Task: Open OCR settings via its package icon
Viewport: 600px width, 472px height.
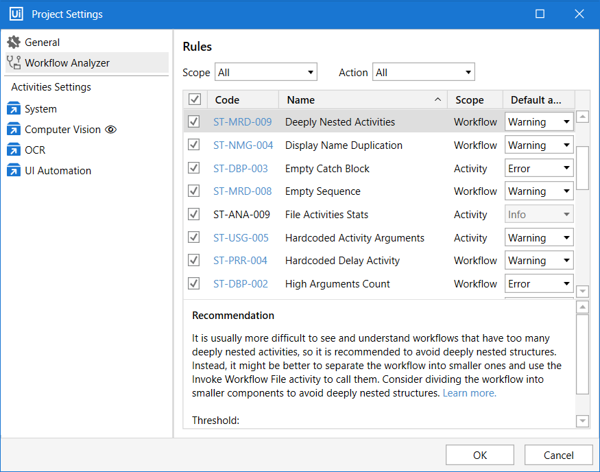Action: coord(14,150)
